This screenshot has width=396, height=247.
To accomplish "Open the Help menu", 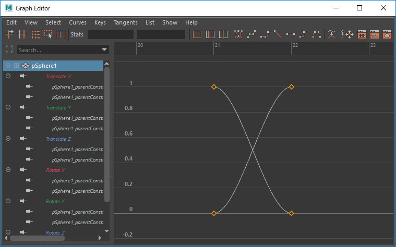I will coord(191,22).
